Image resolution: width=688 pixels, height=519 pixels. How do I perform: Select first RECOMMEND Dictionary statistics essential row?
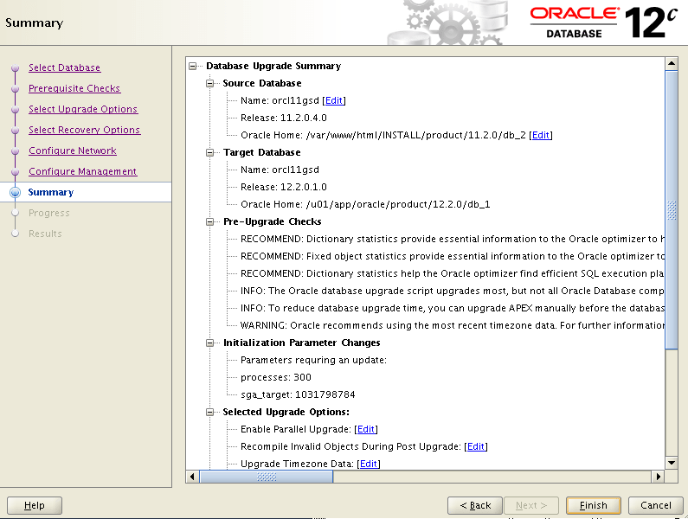[x=452, y=239]
